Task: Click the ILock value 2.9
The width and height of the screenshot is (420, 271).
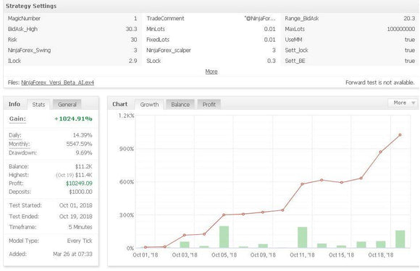Action: click(133, 61)
